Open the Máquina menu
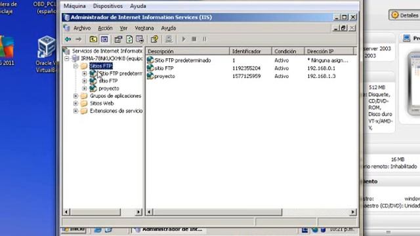 click(75, 6)
